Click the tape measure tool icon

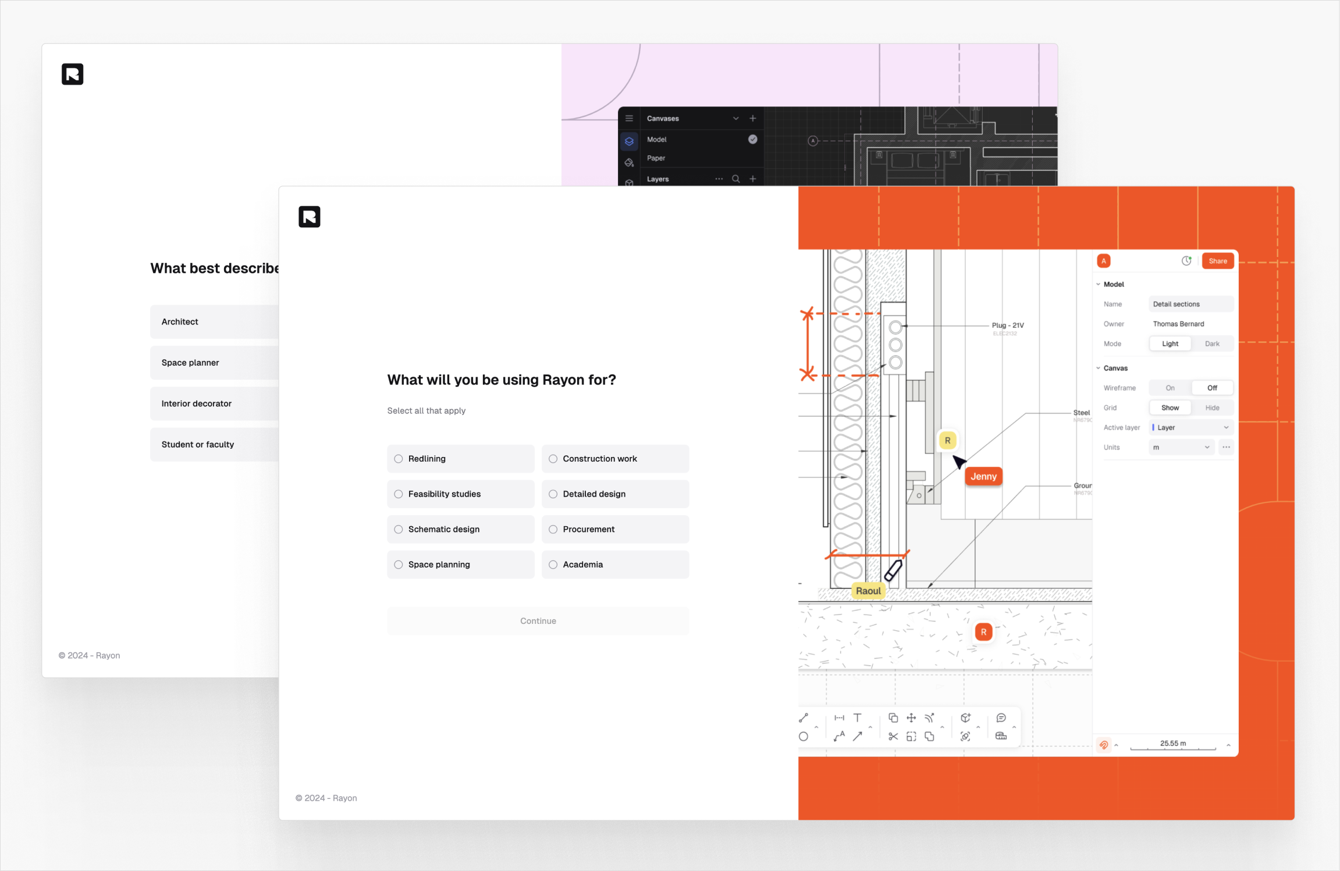(1001, 736)
